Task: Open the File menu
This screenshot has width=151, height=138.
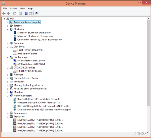Action: point(5,9)
